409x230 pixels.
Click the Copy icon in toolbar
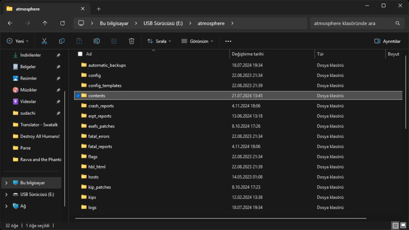tap(62, 41)
